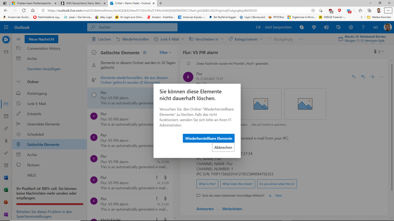Click Wiederherstellen in the toolbar

133,39
